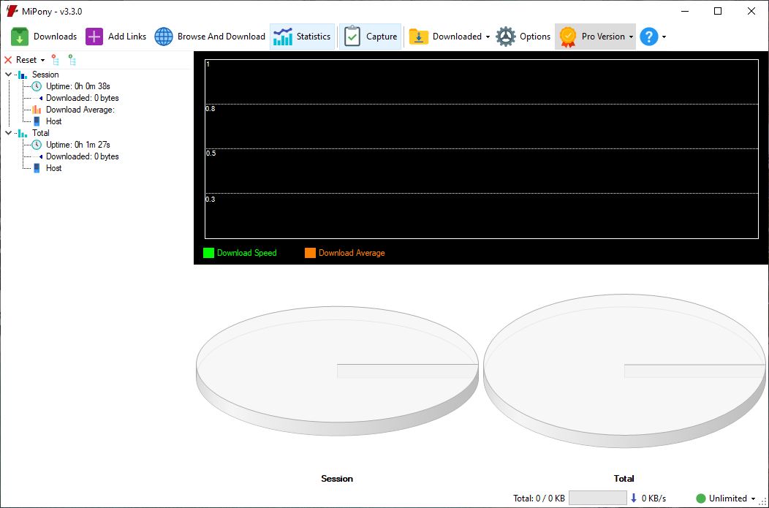The image size is (769, 508).
Task: Open the Reset dropdown arrow
Action: [x=42, y=60]
